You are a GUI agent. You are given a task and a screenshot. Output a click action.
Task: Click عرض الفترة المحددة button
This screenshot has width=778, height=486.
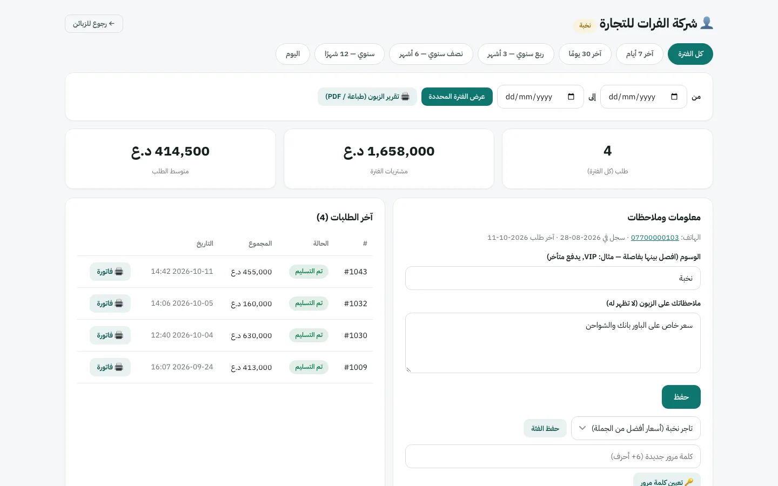tap(457, 97)
